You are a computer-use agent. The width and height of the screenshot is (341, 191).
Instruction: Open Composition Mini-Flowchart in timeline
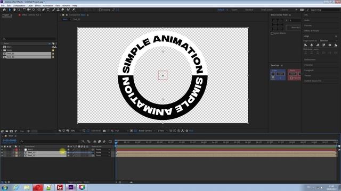(x=83, y=142)
